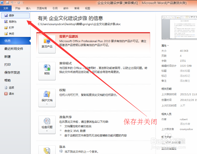The width and height of the screenshot is (197, 154).
Task: Open Word Options in the sidebar
Action: click(x=9, y=88)
